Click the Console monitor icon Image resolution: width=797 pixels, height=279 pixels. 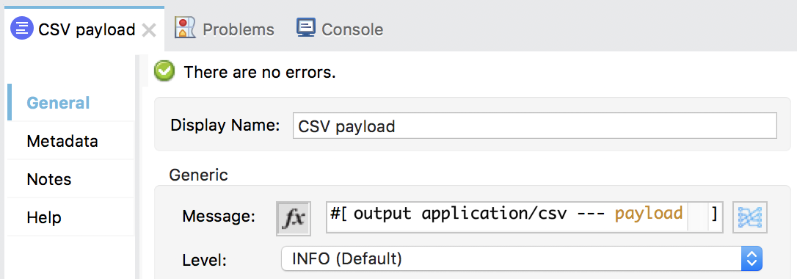(x=306, y=27)
